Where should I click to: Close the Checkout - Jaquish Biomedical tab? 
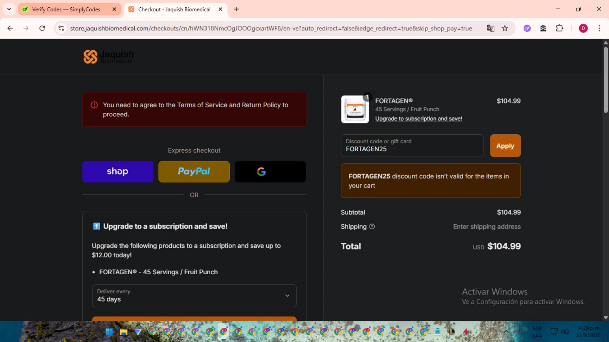[x=220, y=9]
